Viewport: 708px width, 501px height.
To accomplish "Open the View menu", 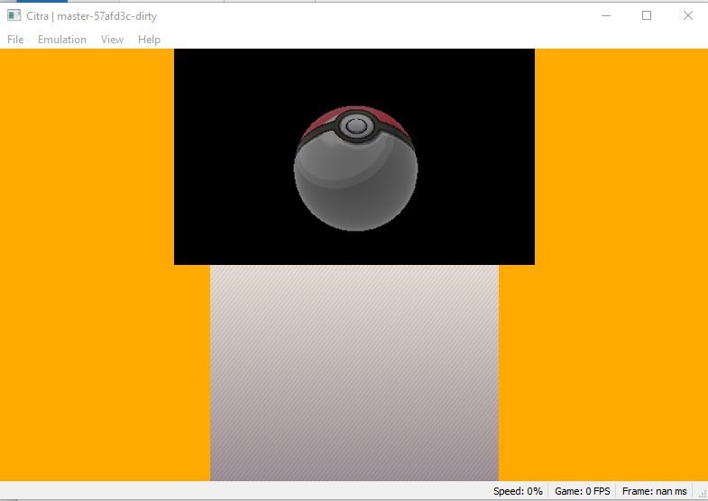I will pyautogui.click(x=112, y=40).
